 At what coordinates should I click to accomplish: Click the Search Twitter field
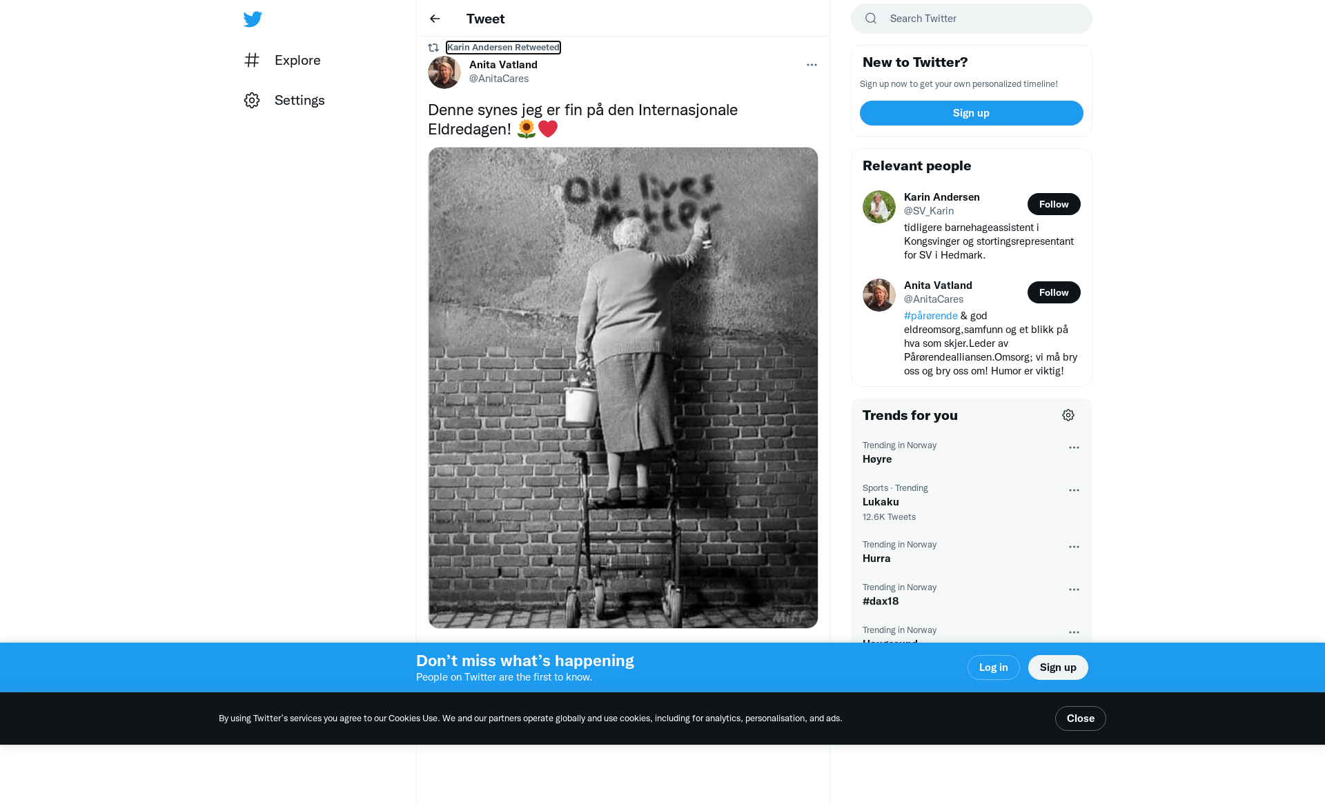(x=972, y=19)
